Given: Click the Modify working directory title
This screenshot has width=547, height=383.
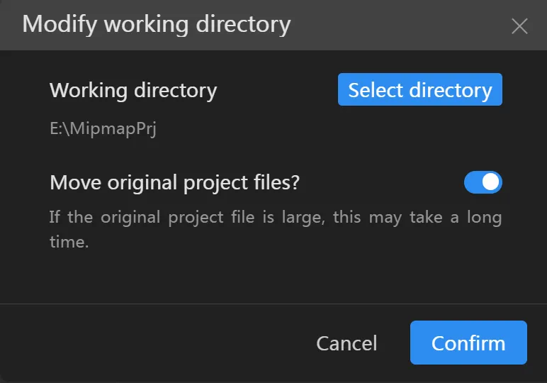Looking at the screenshot, I should (x=157, y=25).
